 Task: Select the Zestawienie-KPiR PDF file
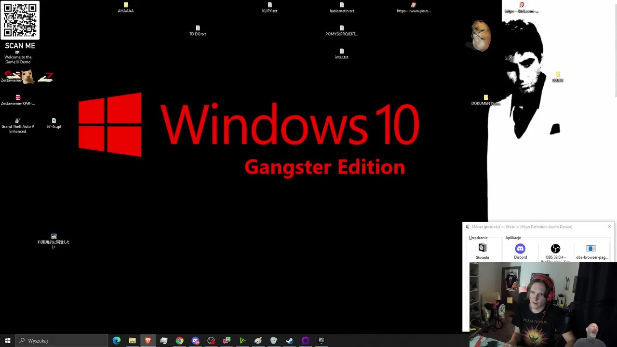[x=18, y=100]
